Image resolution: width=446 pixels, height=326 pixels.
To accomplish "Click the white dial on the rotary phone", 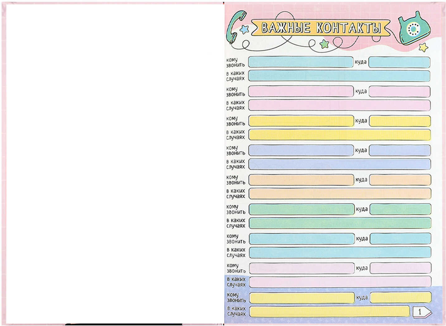I will click(414, 29).
